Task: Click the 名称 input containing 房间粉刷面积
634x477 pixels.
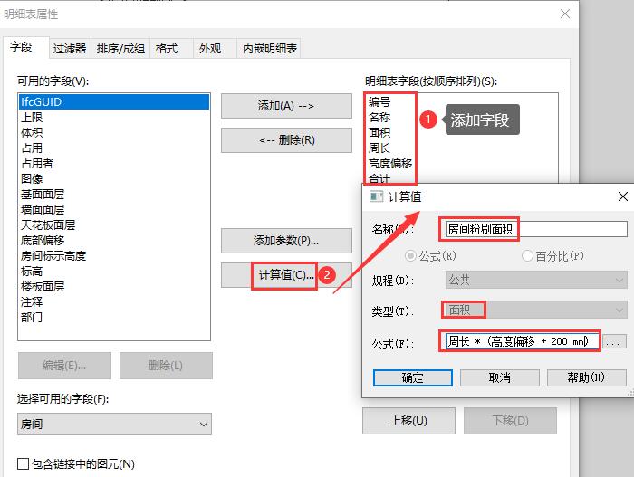Action: coord(536,229)
